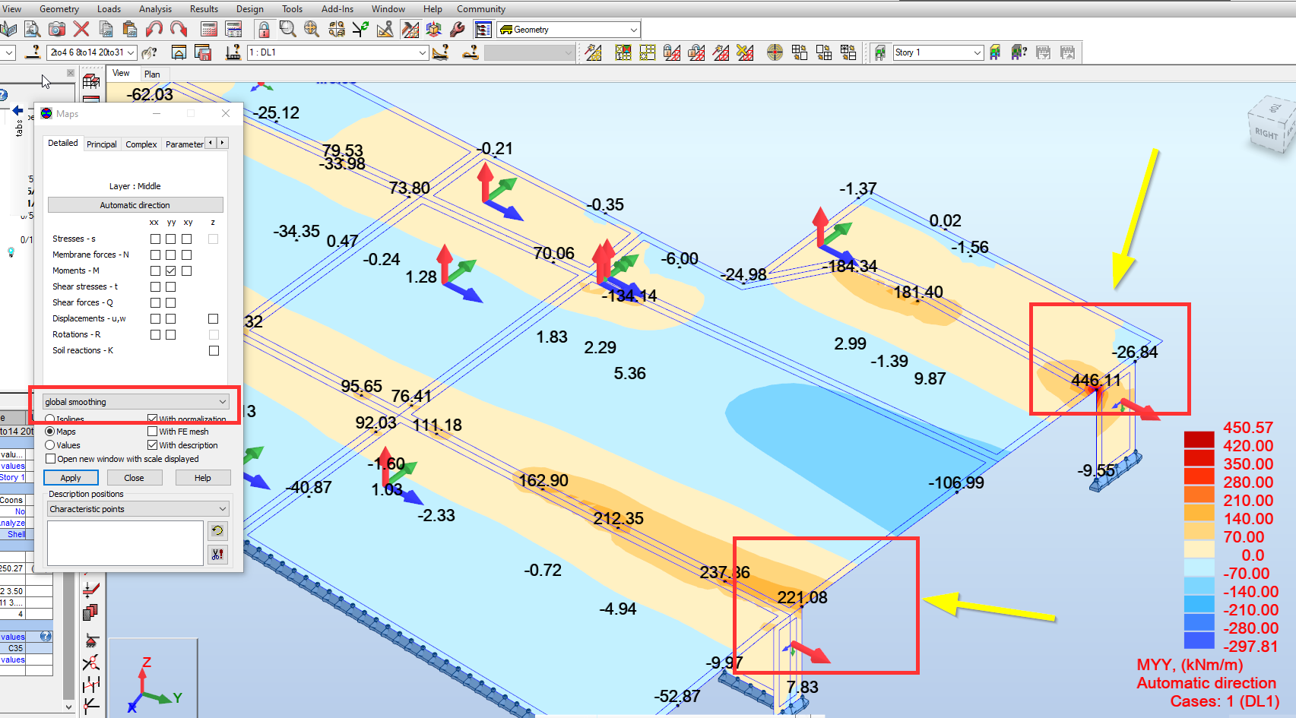This screenshot has width=1296, height=718.
Task: Switch to the Plan tab
Action: pyautogui.click(x=152, y=74)
